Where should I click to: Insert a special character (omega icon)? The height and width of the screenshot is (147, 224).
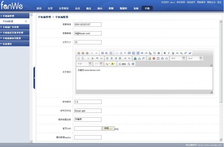click(162, 58)
